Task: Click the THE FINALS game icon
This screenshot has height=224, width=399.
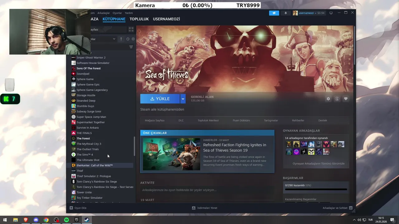Action: point(74,133)
